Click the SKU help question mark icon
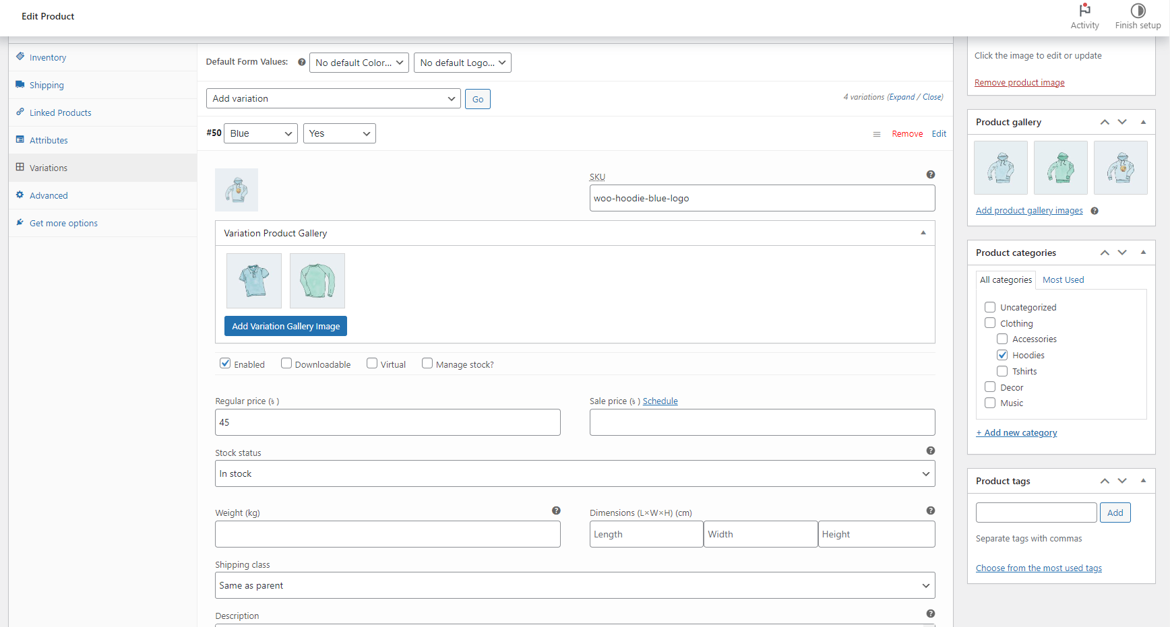 [931, 174]
